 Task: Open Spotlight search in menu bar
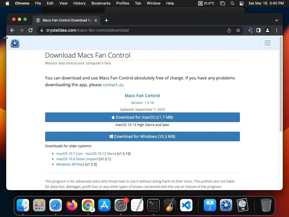(x=232, y=3)
